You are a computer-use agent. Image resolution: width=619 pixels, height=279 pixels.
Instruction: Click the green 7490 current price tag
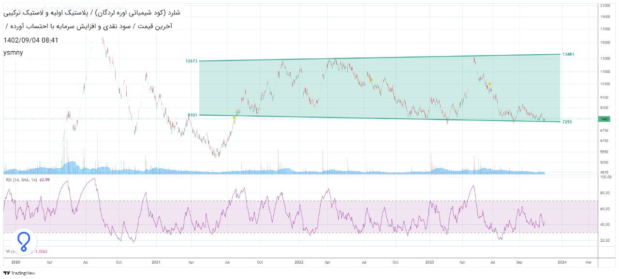pyautogui.click(x=604, y=119)
